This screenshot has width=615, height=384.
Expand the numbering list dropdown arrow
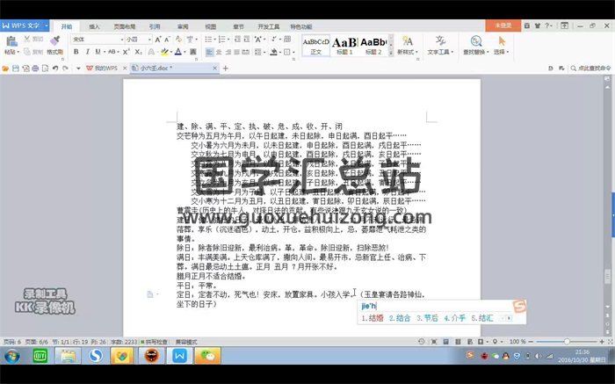pyautogui.click(x=228, y=40)
